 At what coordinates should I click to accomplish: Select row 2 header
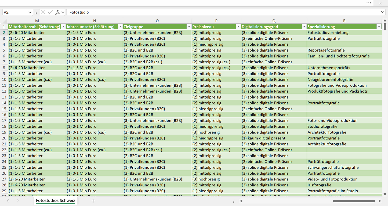(x=4, y=32)
